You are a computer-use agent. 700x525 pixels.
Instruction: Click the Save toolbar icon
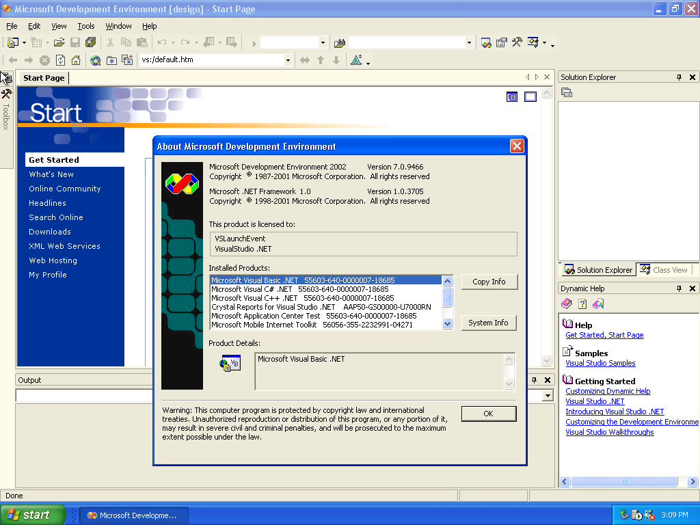(x=75, y=42)
